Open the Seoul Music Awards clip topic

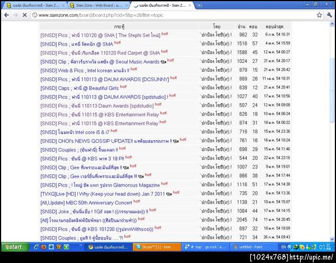pos(100,62)
